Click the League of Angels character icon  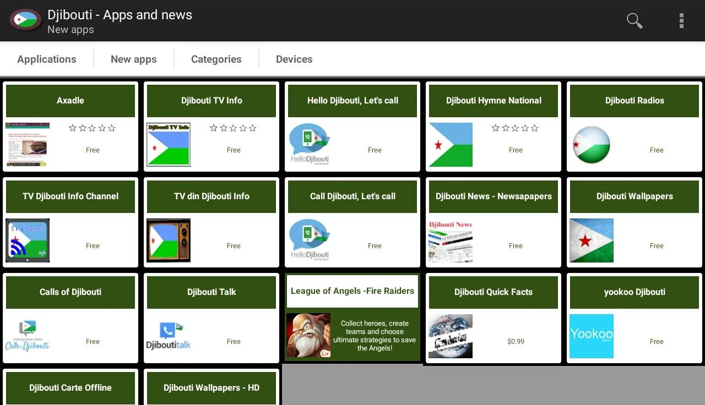[x=308, y=335]
